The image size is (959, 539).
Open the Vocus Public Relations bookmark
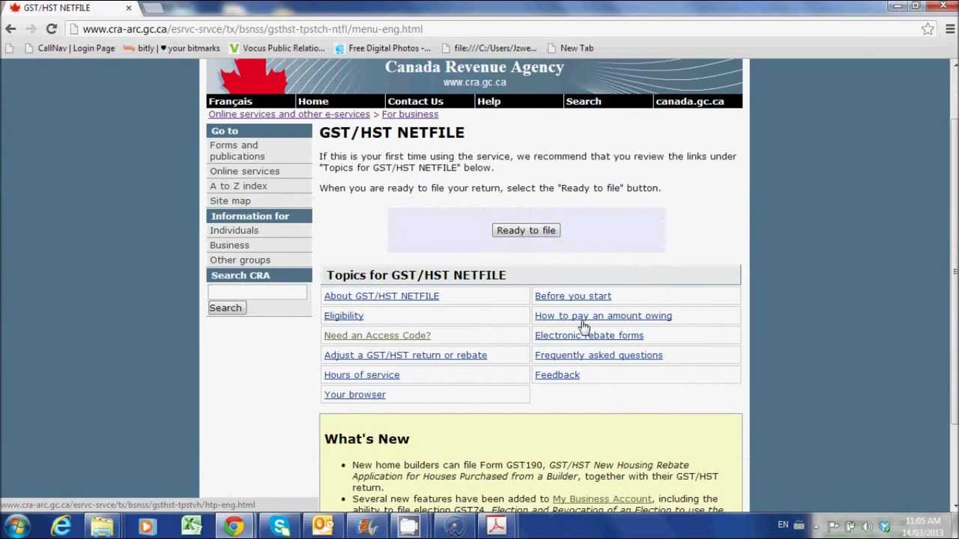tap(277, 48)
